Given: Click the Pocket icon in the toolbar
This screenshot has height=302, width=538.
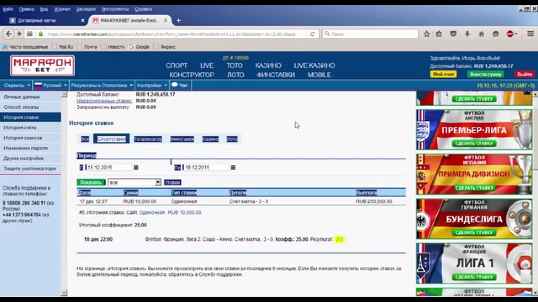Looking at the screenshot, I should click(x=453, y=34).
